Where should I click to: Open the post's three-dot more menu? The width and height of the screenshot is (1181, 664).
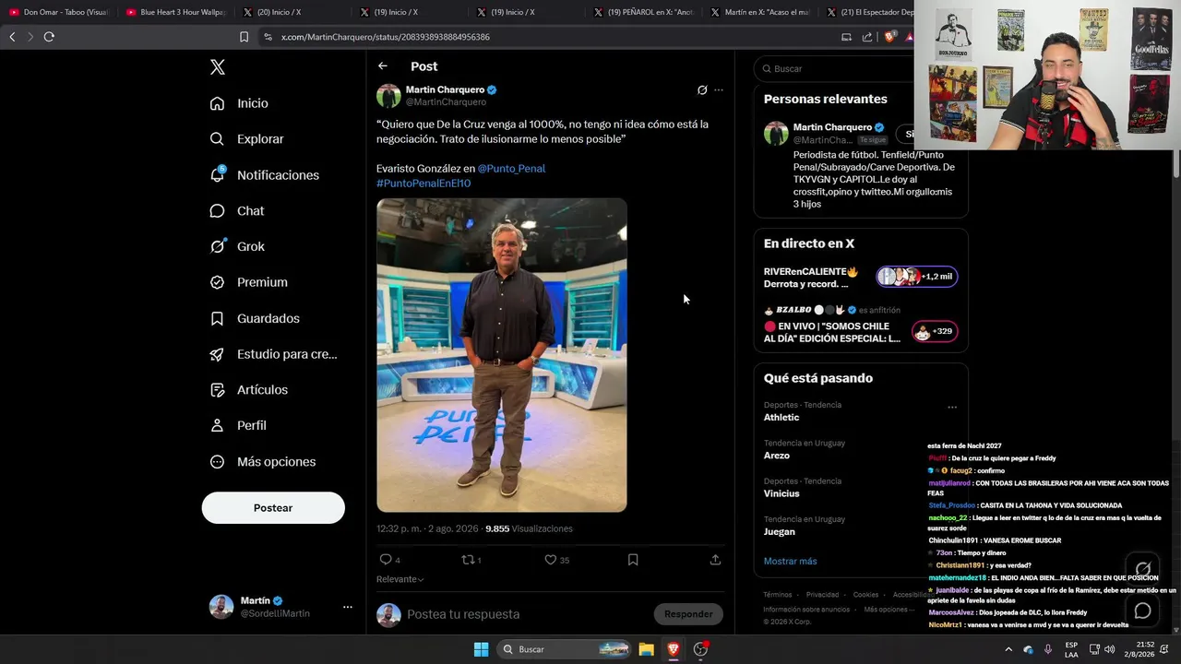(719, 90)
